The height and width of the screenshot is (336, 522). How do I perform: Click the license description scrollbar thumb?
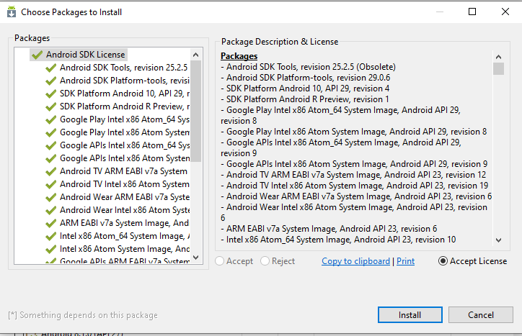[498, 69]
